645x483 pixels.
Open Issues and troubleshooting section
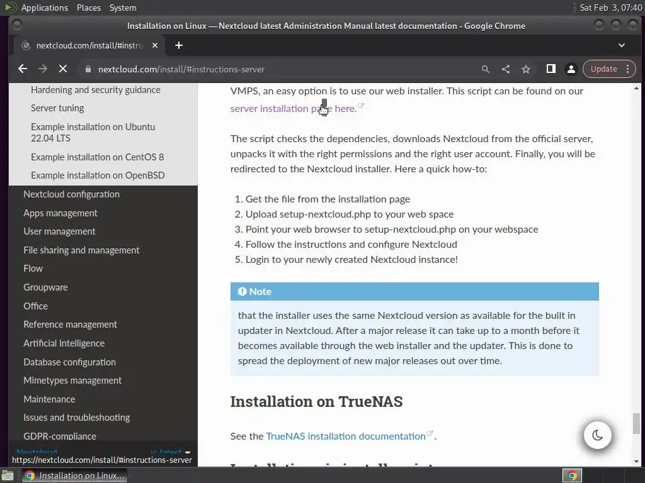76,418
